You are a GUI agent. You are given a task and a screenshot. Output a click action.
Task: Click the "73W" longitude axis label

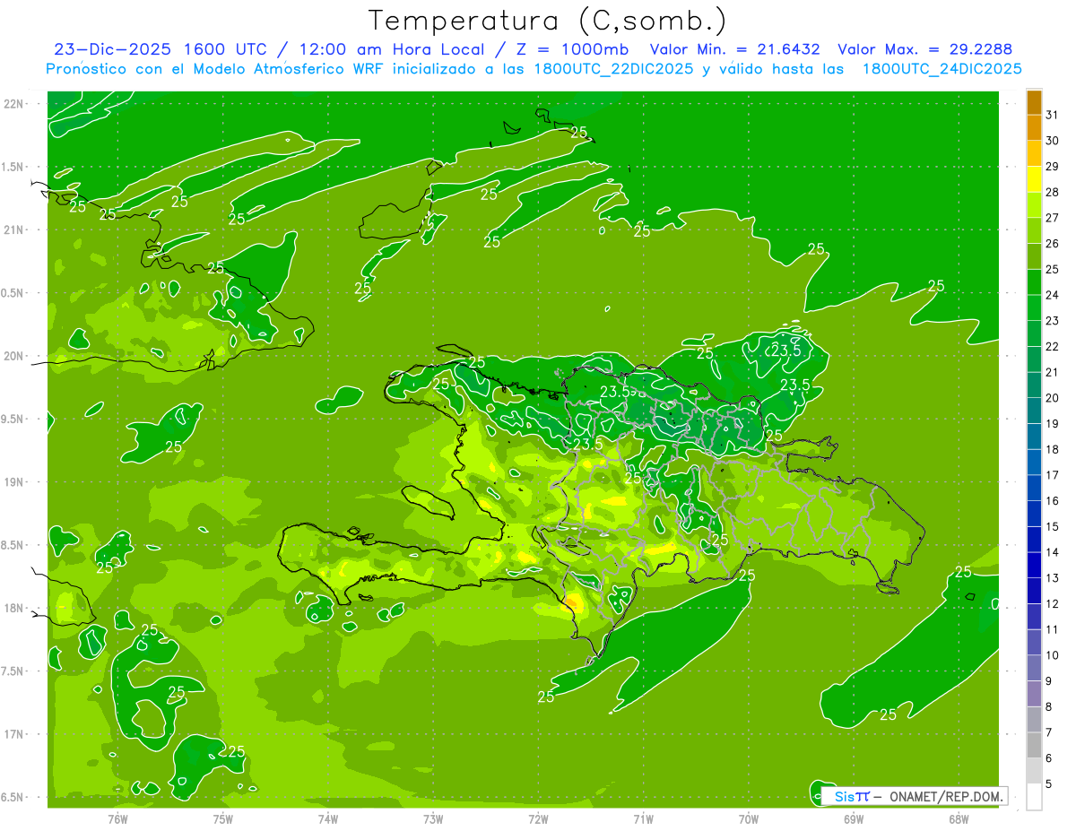click(433, 818)
